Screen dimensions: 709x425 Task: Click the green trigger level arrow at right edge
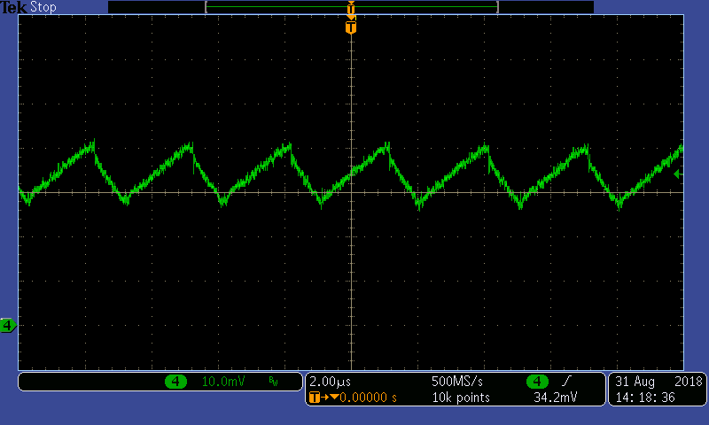[x=678, y=174]
